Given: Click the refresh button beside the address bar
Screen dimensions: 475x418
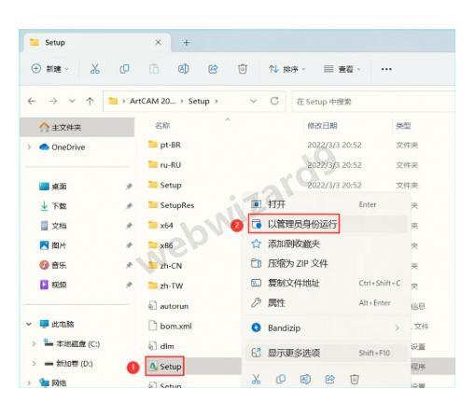Looking at the screenshot, I should [274, 101].
